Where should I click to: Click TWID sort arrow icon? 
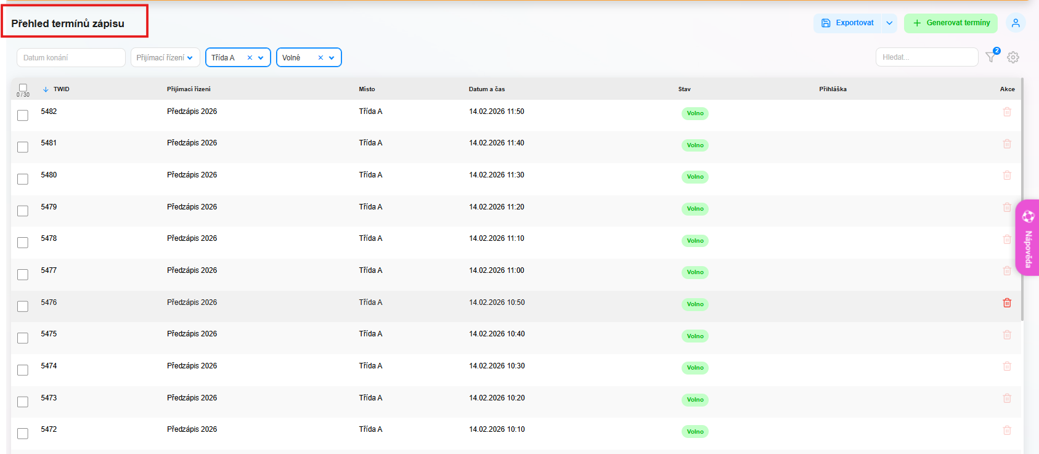pos(46,89)
